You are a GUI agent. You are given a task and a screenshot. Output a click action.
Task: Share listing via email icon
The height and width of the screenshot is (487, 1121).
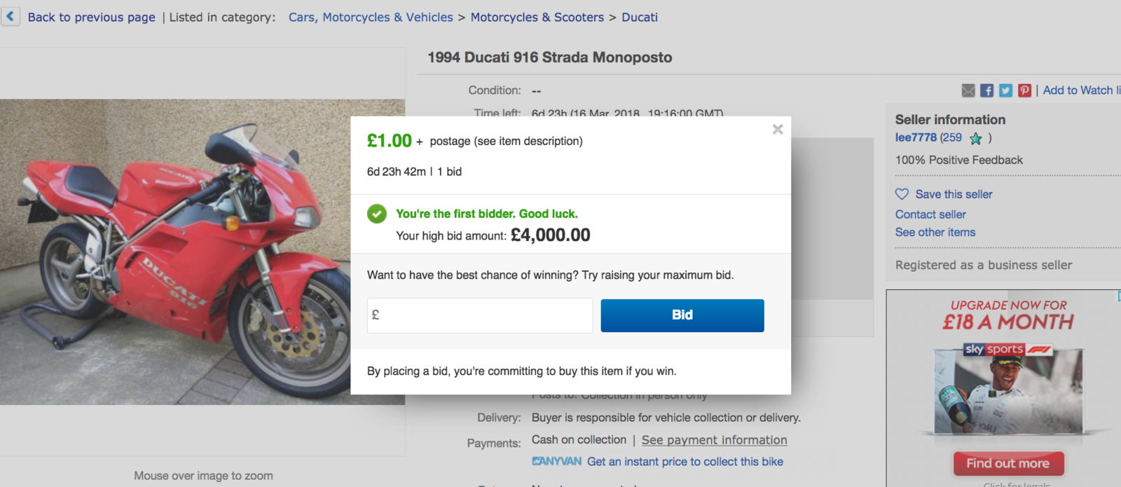[x=968, y=90]
